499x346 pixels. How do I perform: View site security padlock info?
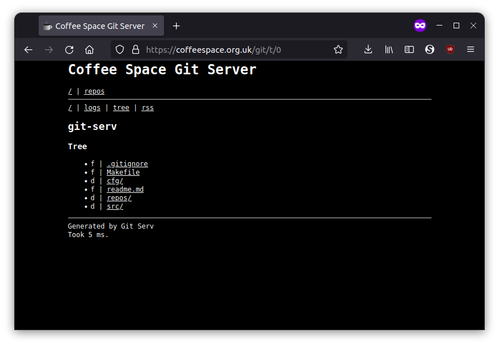(x=136, y=49)
